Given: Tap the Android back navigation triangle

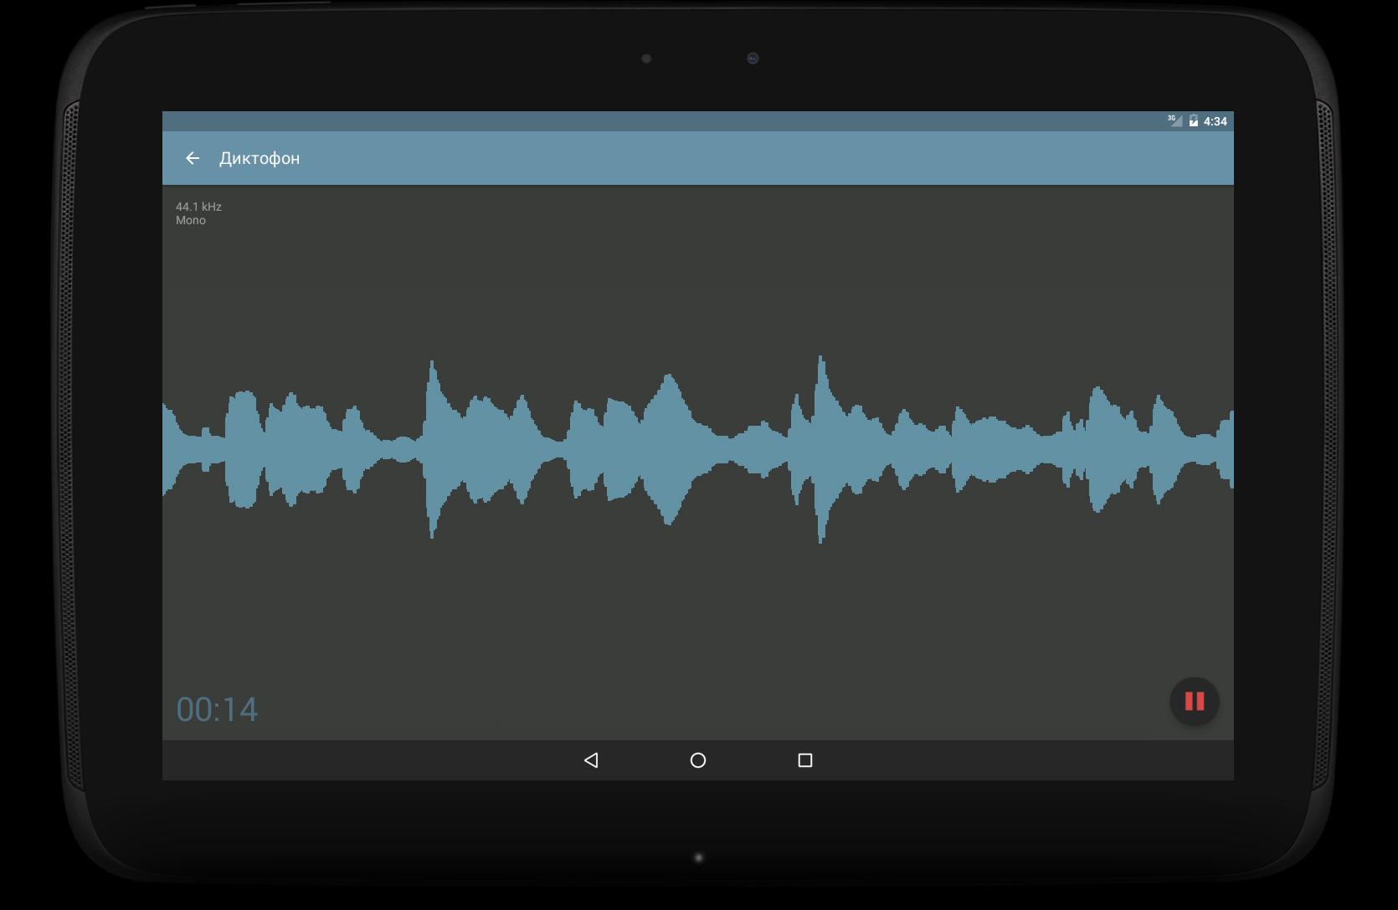Looking at the screenshot, I should coord(591,760).
